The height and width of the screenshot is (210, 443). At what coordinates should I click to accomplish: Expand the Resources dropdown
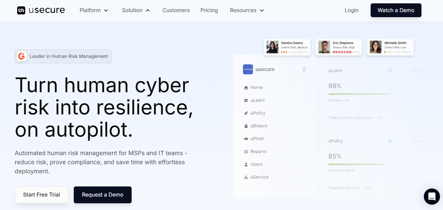(x=246, y=10)
